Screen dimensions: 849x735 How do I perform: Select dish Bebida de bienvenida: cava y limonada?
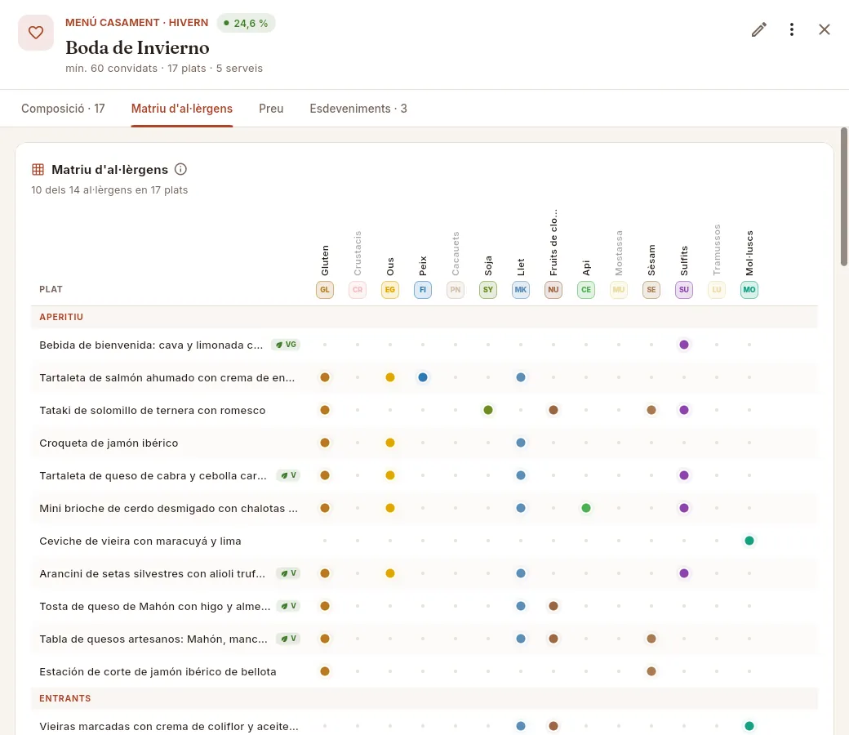[151, 345]
